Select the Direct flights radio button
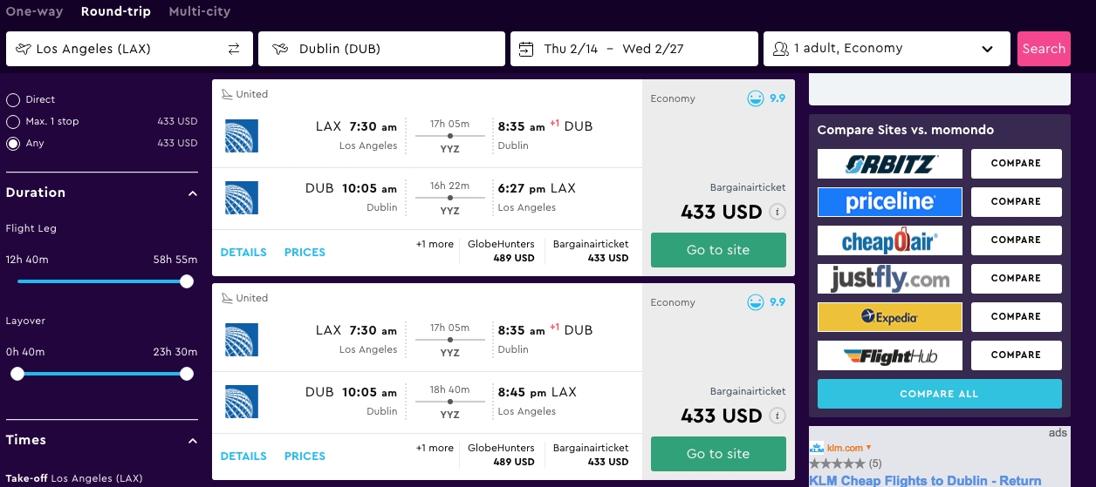This screenshot has width=1096, height=487. click(x=13, y=100)
